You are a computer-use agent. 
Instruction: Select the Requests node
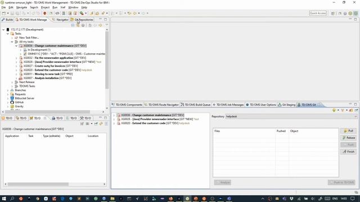(20, 94)
